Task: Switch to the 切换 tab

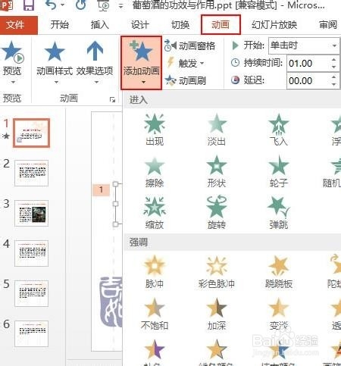Action: [180, 25]
